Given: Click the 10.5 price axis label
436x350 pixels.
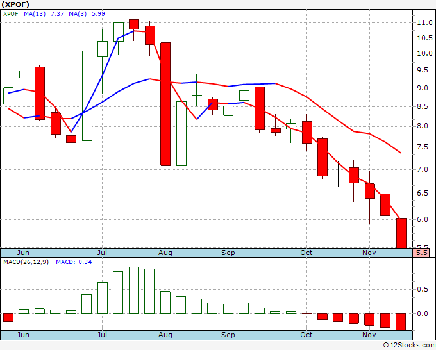Looking at the screenshot, I should click(424, 38).
